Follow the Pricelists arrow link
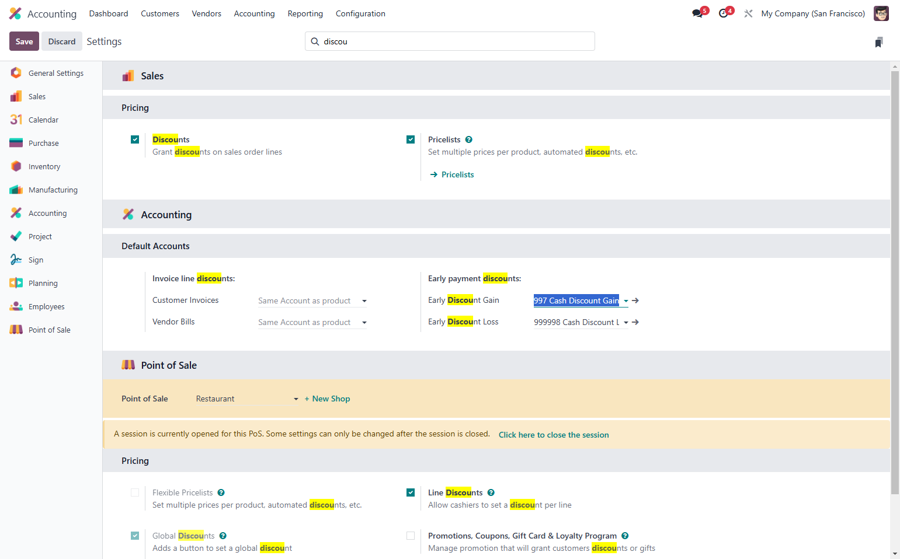Screen dimensions: 900x559 (x=452, y=174)
